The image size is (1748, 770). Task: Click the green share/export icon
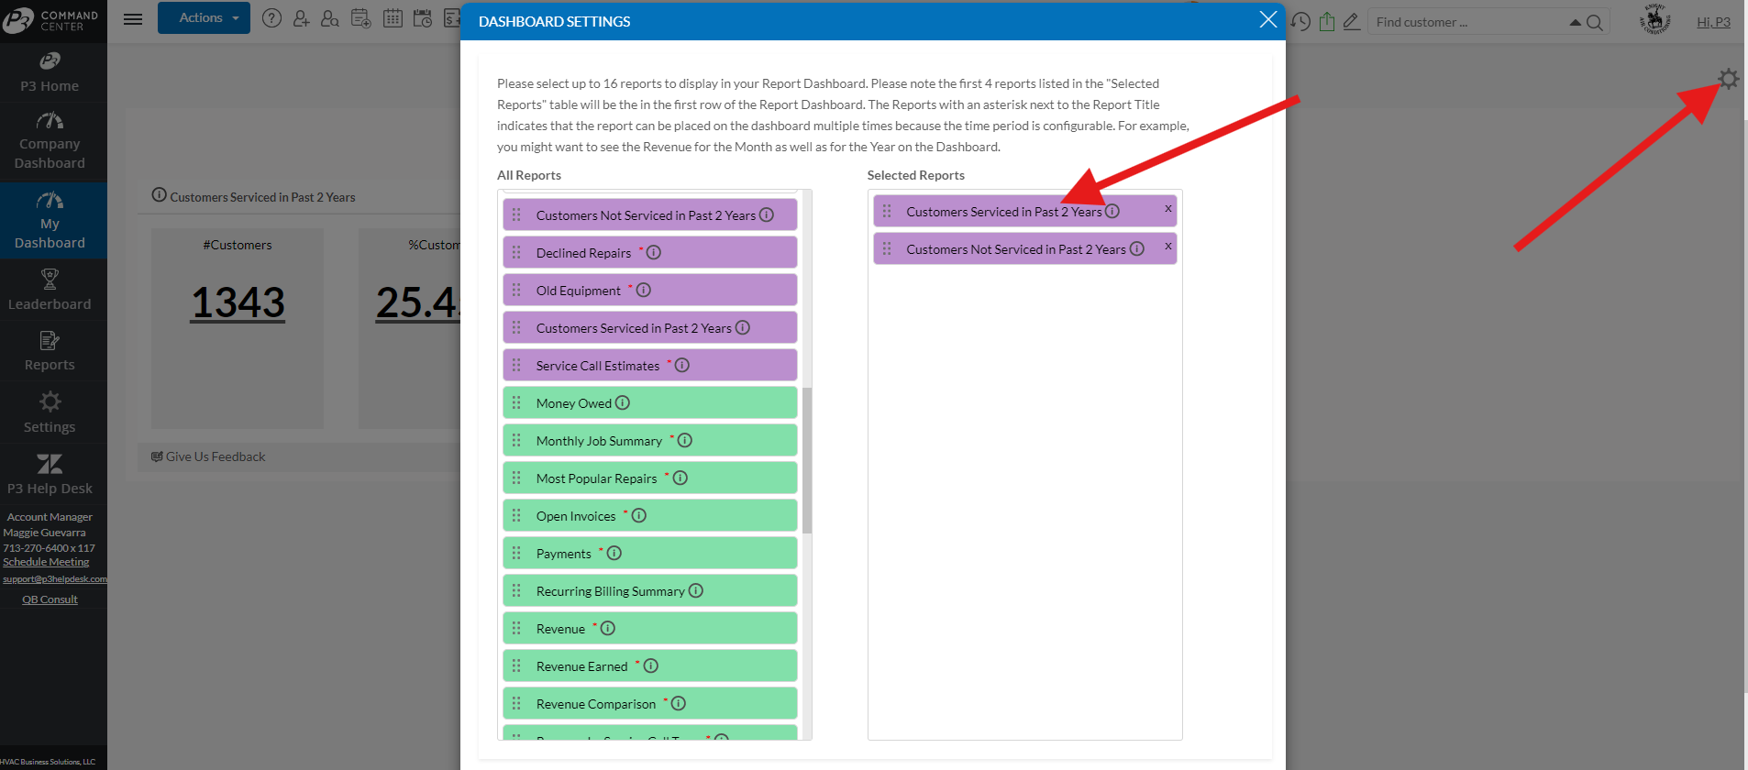coord(1327,22)
